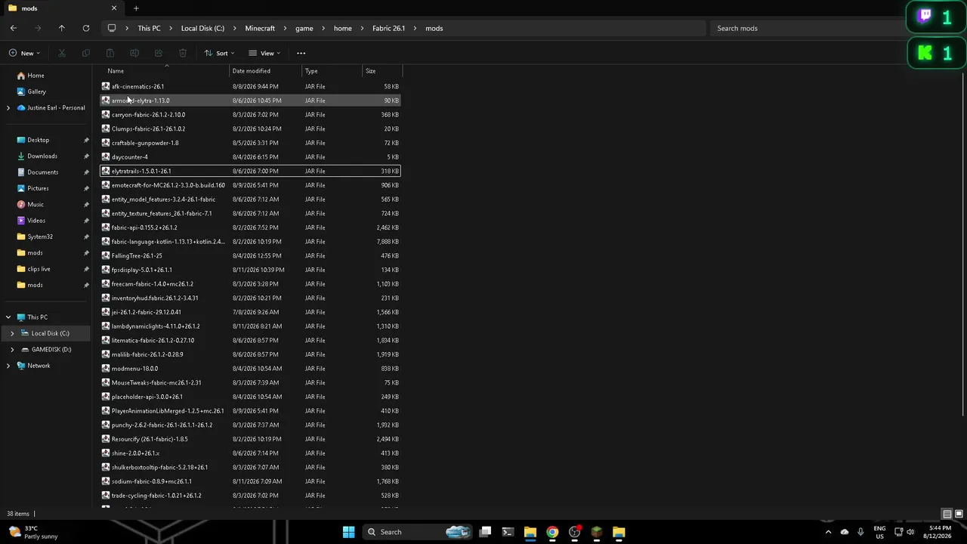The height and width of the screenshot is (544, 967).
Task: Click the Windows Start button
Action: [x=348, y=532]
